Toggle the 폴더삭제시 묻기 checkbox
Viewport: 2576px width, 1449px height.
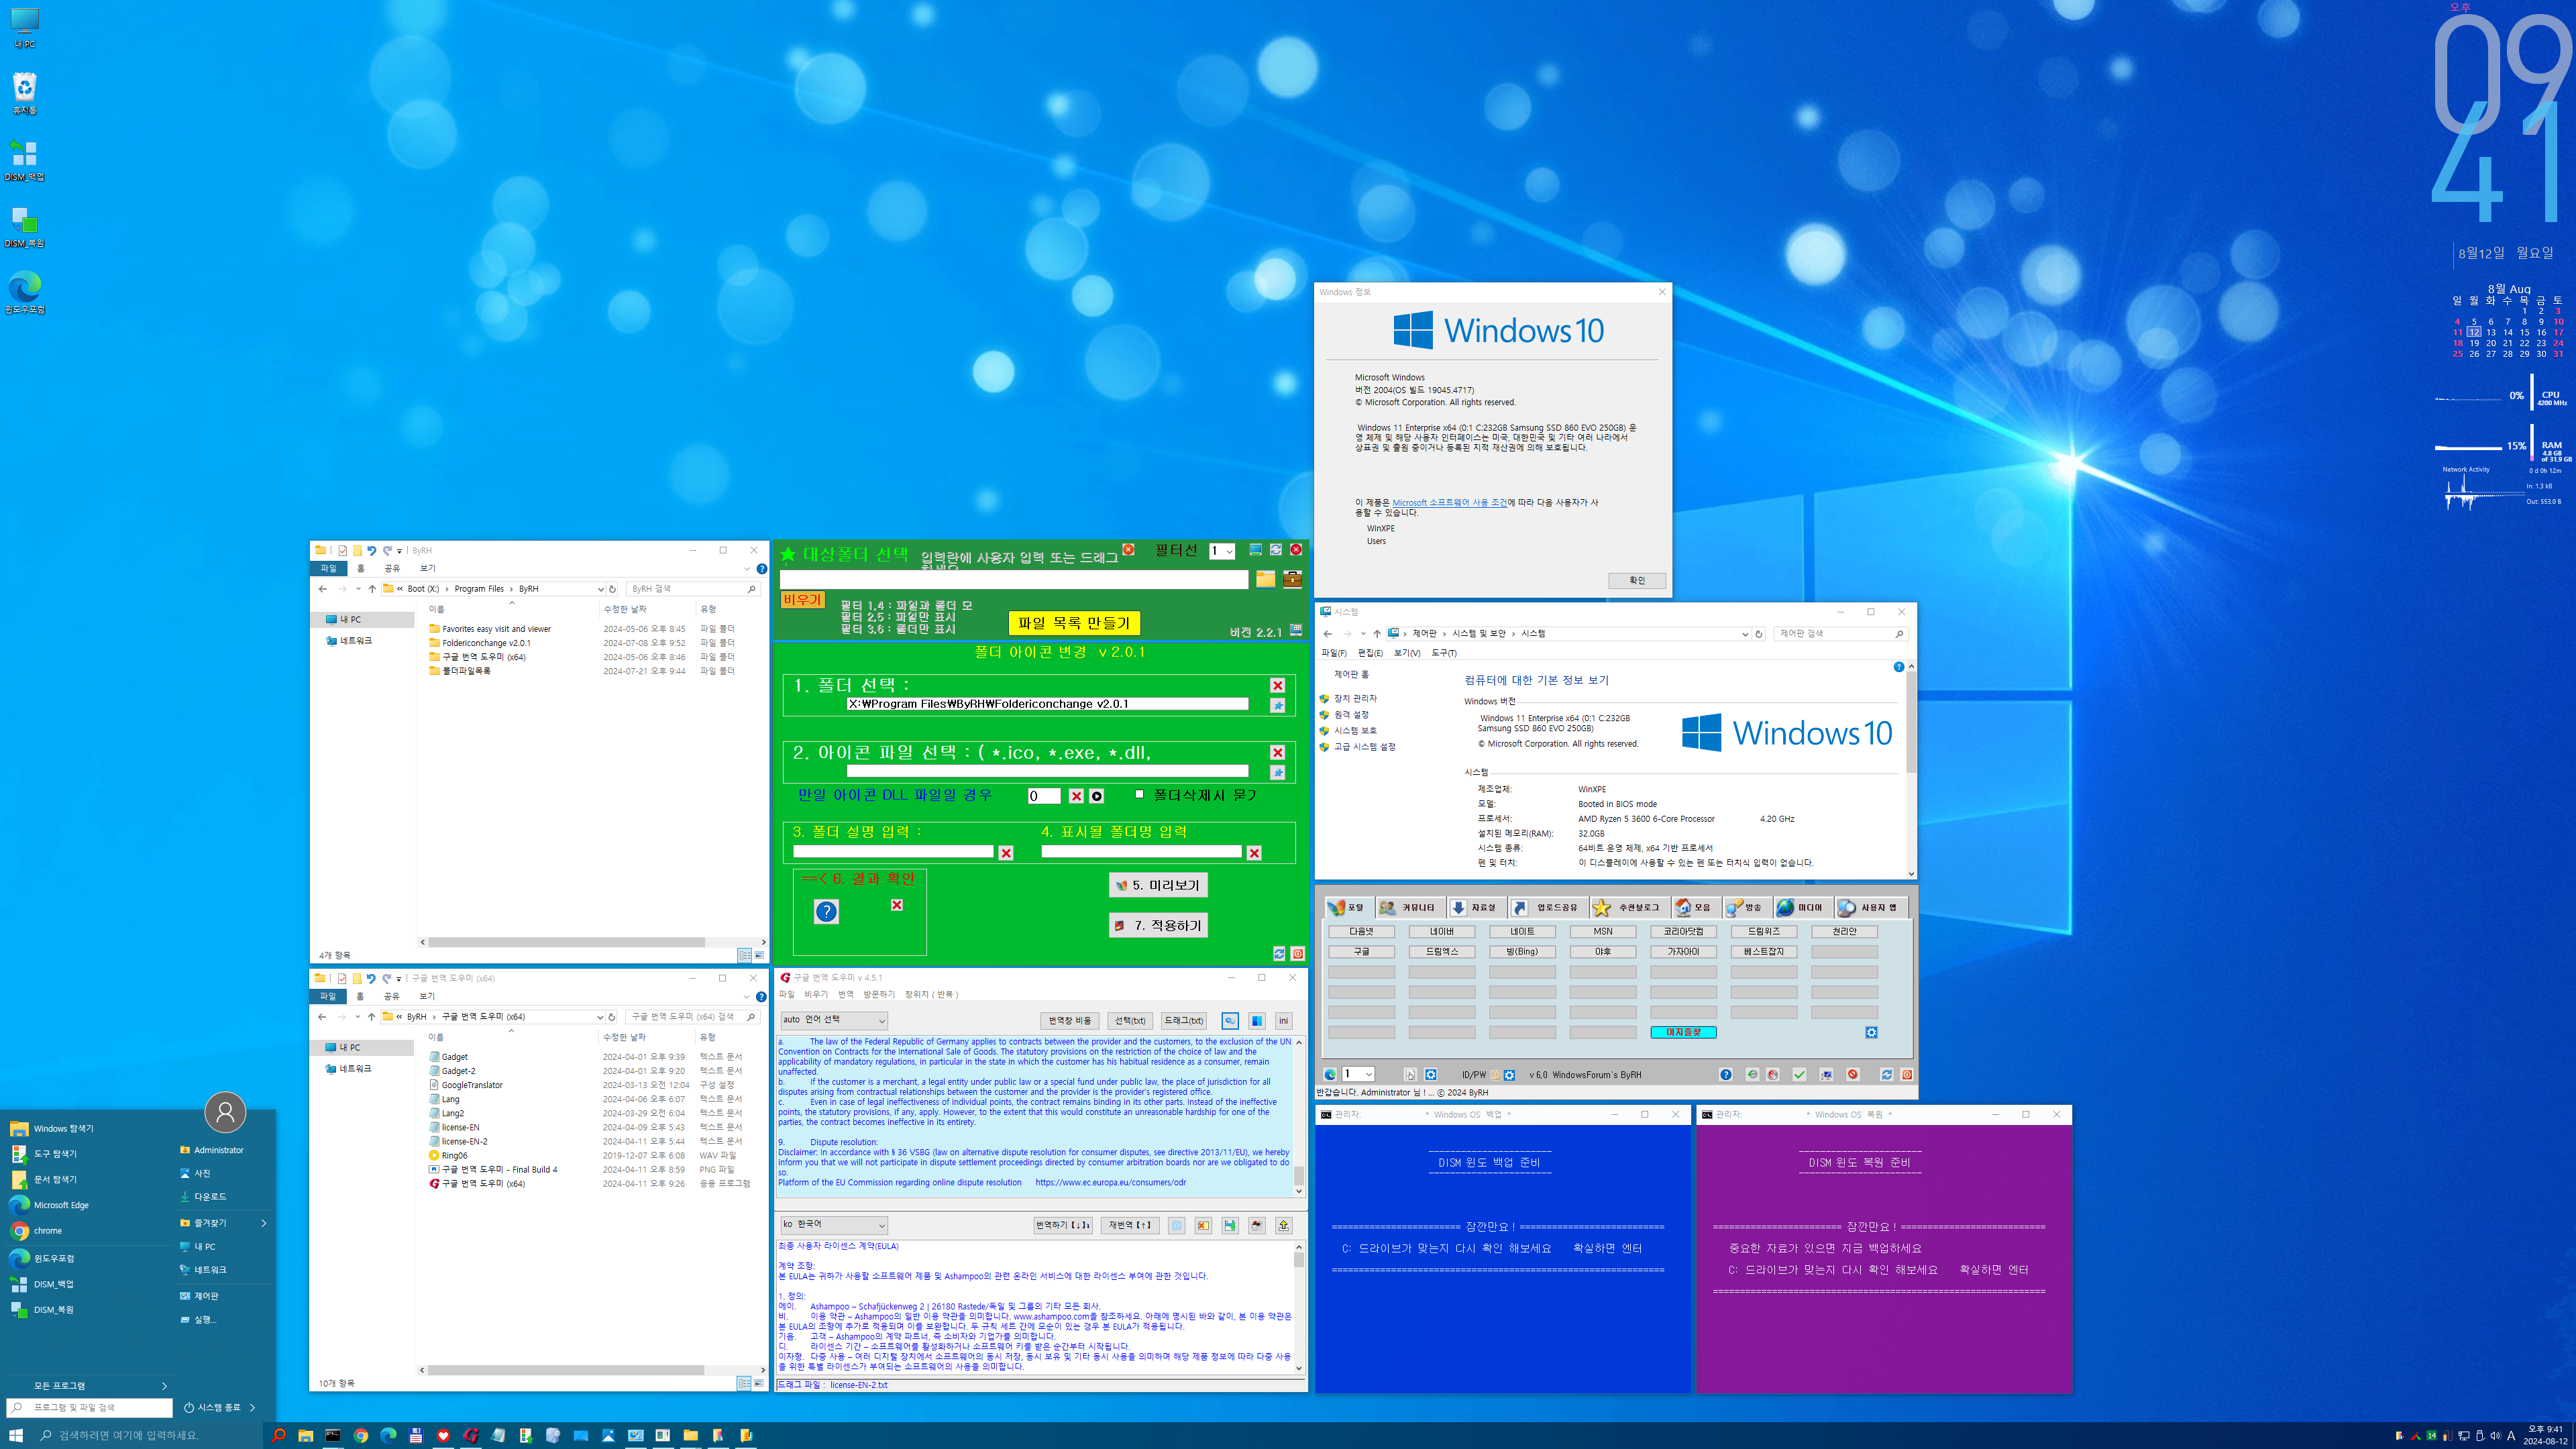coord(1139,794)
